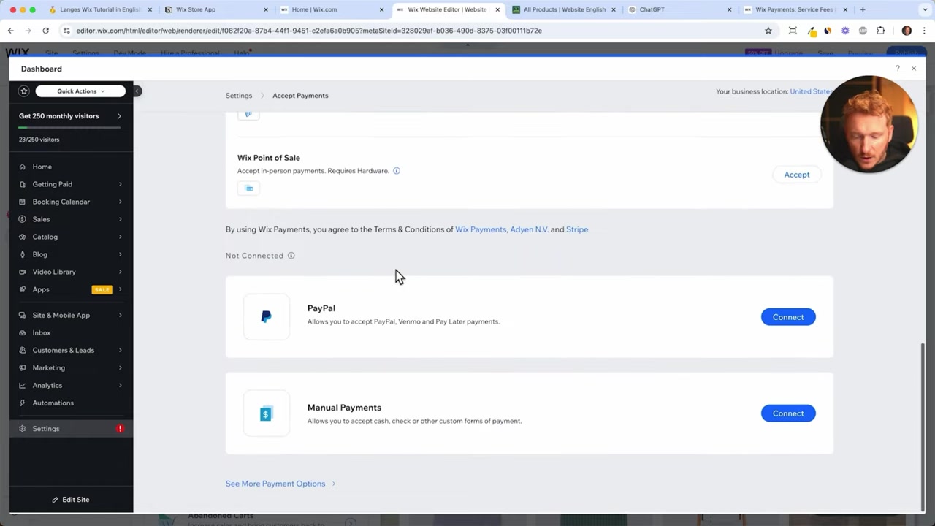Switch to the Home | Wix.com browser tab
The height and width of the screenshot is (526, 935).
tap(332, 9)
